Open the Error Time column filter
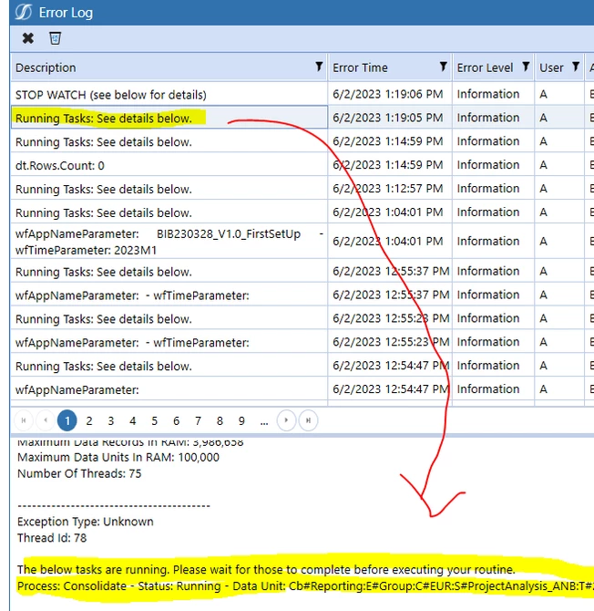Viewport: 594px width, 611px height. click(x=443, y=67)
